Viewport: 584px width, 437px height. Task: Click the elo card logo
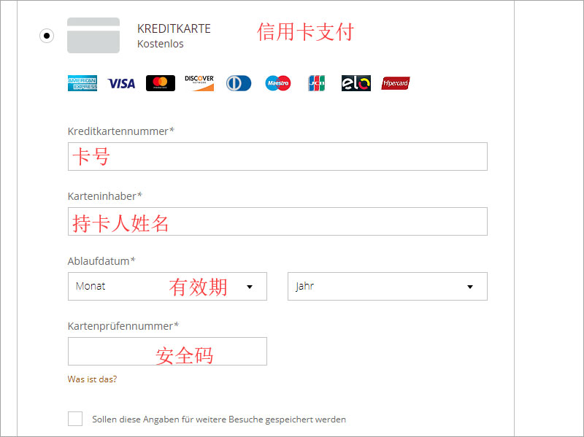(x=356, y=83)
